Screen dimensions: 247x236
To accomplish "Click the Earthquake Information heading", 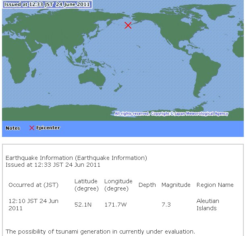I will (76, 158).
